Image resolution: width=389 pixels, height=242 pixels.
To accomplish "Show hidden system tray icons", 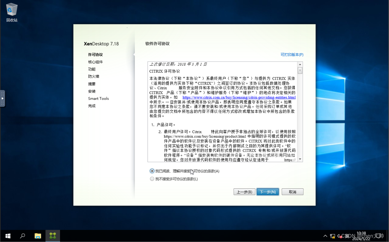I will pos(325,236).
